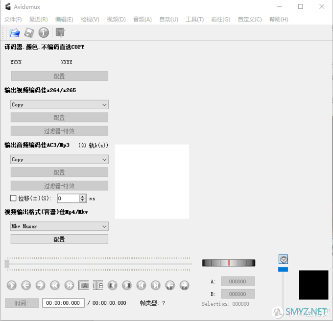Open the 音频(A) menu
The image size is (333, 321).
143,20
